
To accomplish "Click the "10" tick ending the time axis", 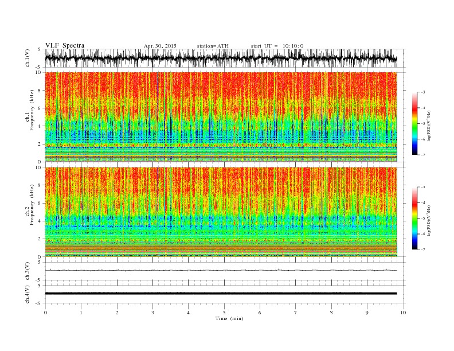I will coord(403,313).
